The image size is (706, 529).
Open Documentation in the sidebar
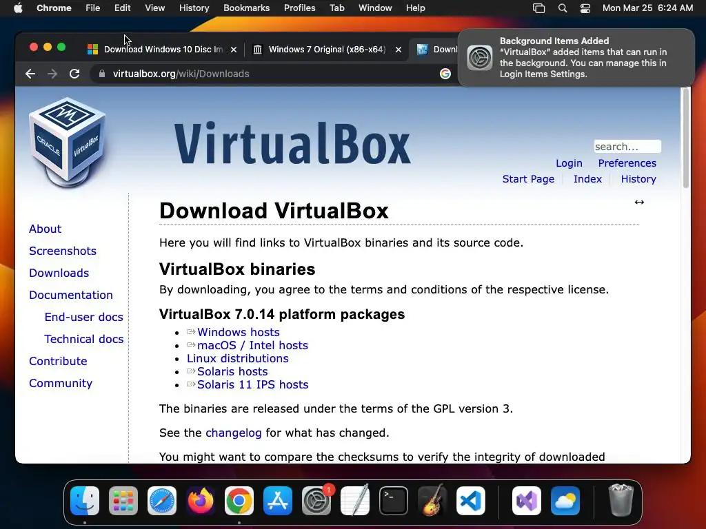[71, 295]
